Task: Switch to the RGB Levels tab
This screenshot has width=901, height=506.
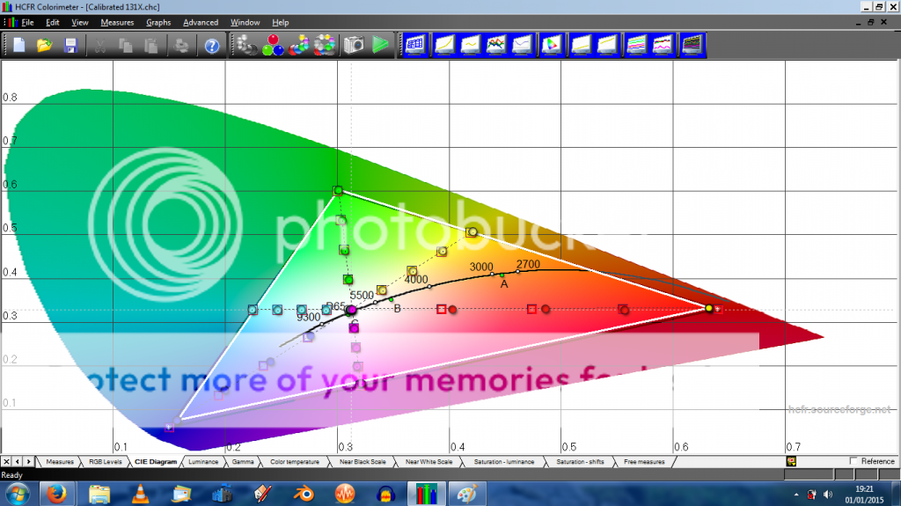Action: point(106,462)
